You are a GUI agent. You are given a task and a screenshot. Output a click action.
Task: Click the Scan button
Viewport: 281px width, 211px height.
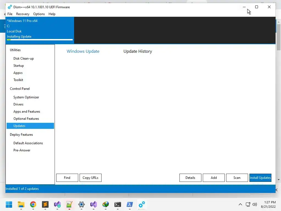coord(237,178)
